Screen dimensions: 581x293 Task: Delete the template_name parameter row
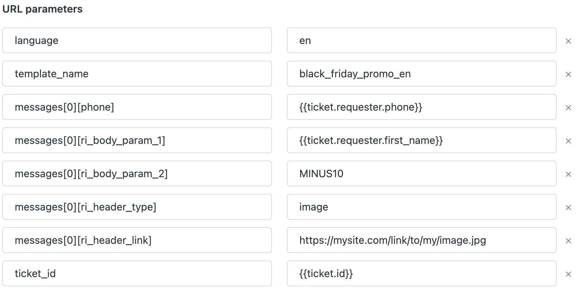tap(568, 74)
